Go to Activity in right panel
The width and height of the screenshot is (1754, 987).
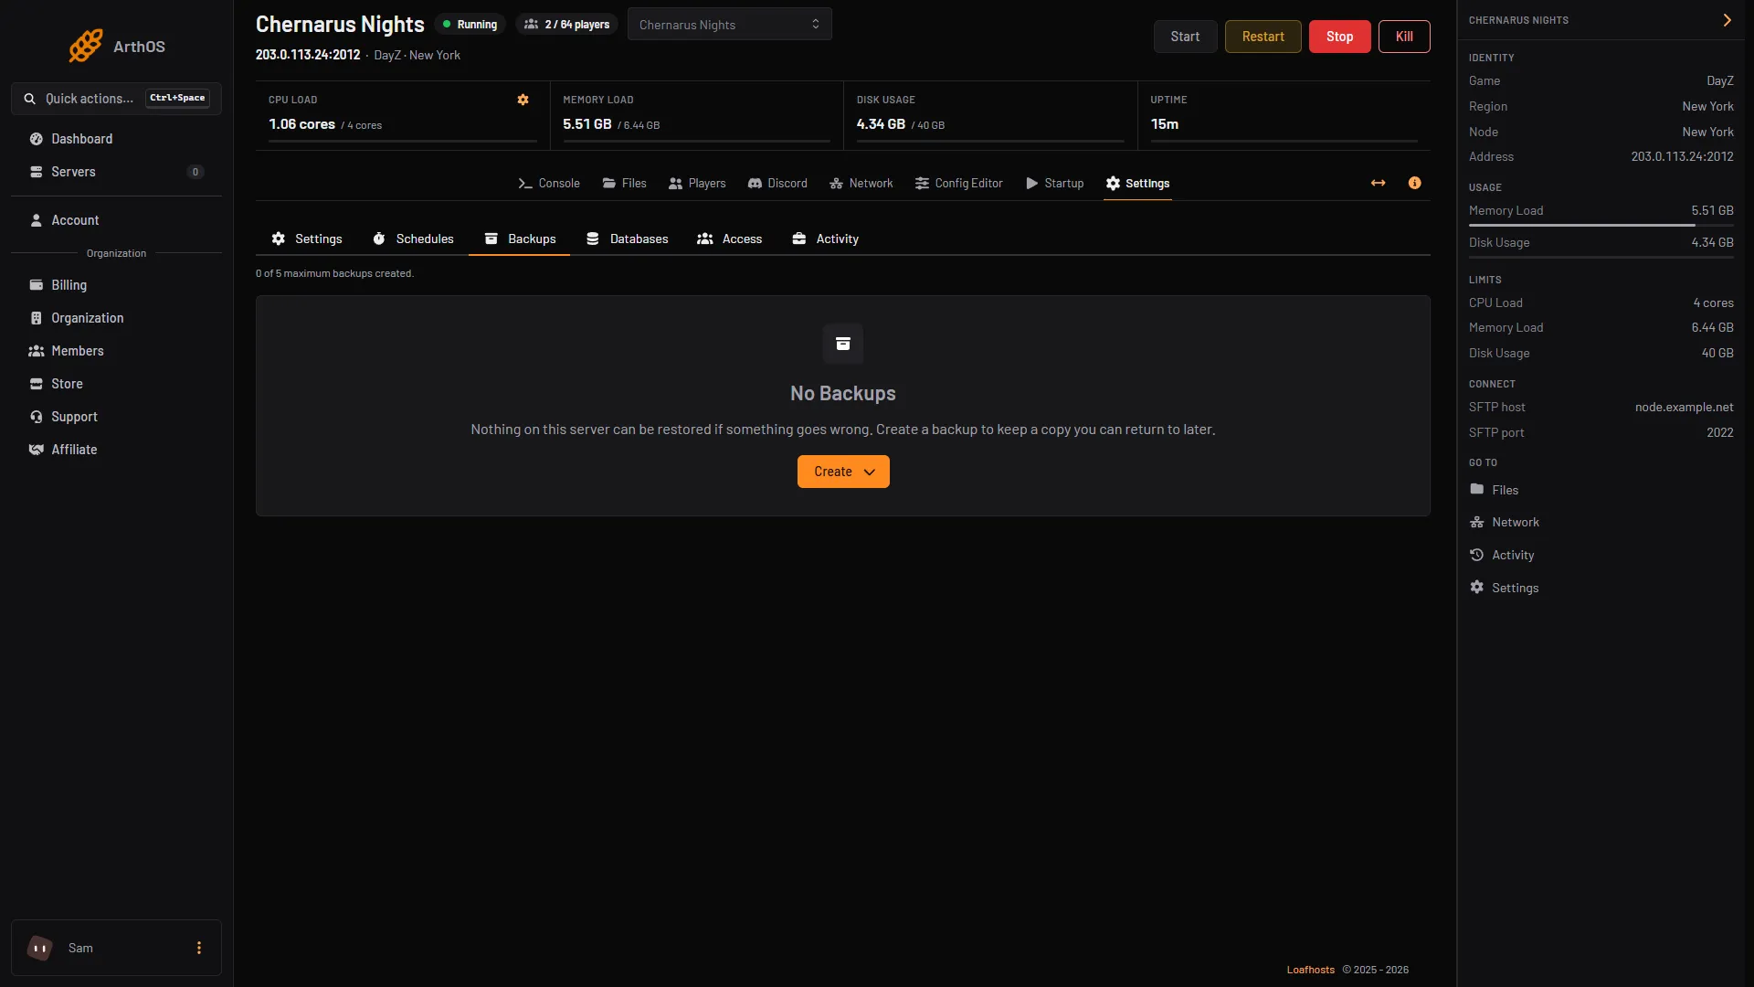1502,556
